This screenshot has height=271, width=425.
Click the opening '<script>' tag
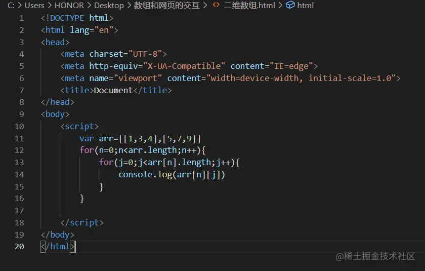point(79,127)
